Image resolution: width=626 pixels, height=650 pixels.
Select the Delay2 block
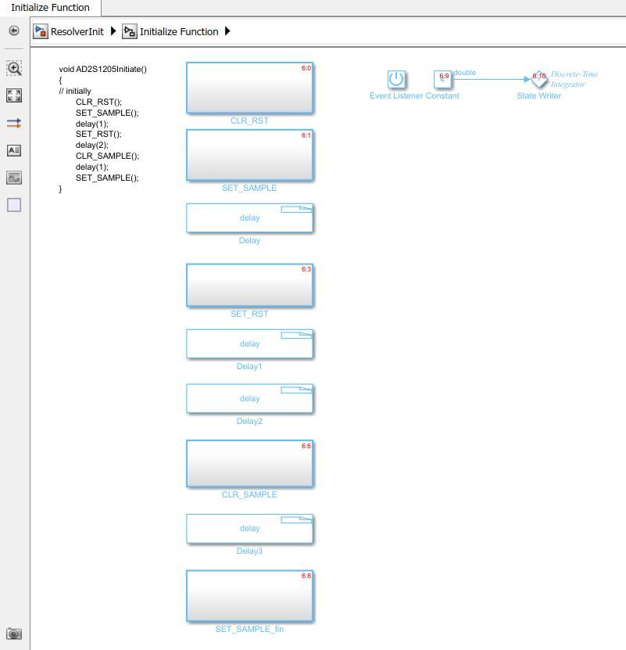click(249, 398)
